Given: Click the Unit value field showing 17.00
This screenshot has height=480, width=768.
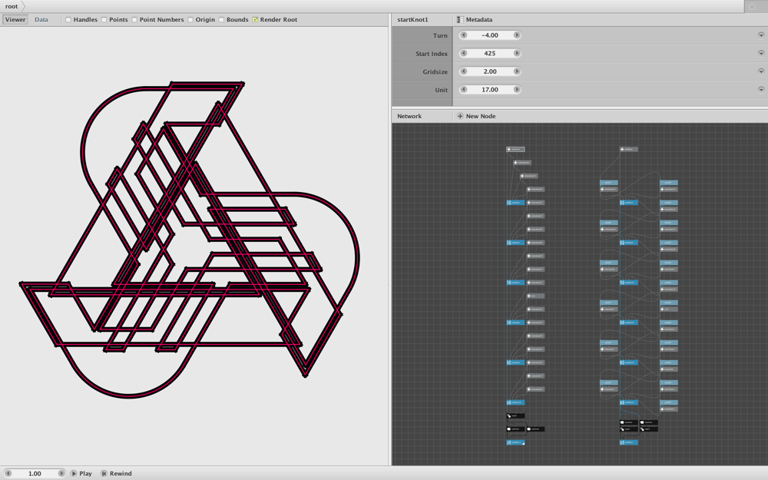Looking at the screenshot, I should pos(490,90).
